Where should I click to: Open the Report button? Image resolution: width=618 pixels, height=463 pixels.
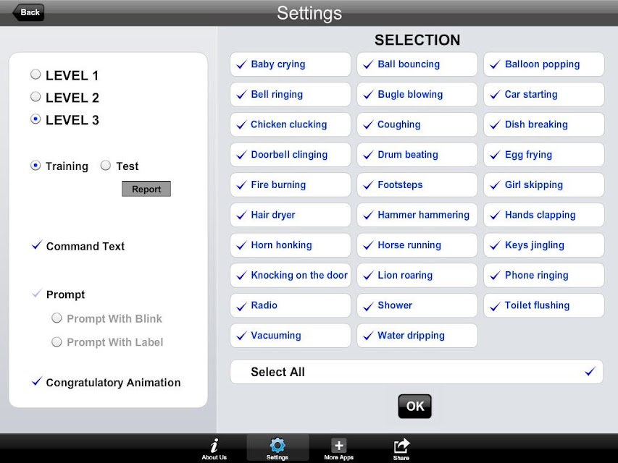(146, 189)
